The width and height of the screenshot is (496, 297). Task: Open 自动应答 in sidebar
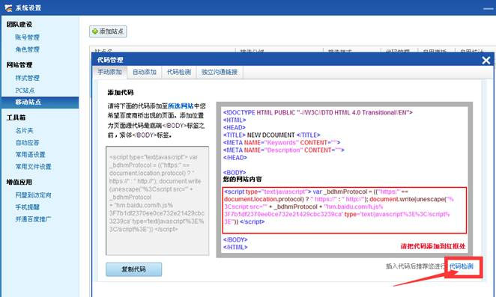[x=27, y=142]
